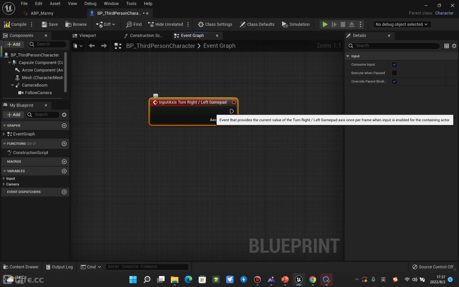Navigate forward in graph history
459x287 pixels.
tap(104, 46)
